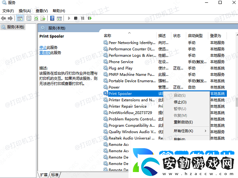Select Printer Extensions and Notifications service name
Image resolution: width=238 pixels, height=178 pixels.
[132, 100]
